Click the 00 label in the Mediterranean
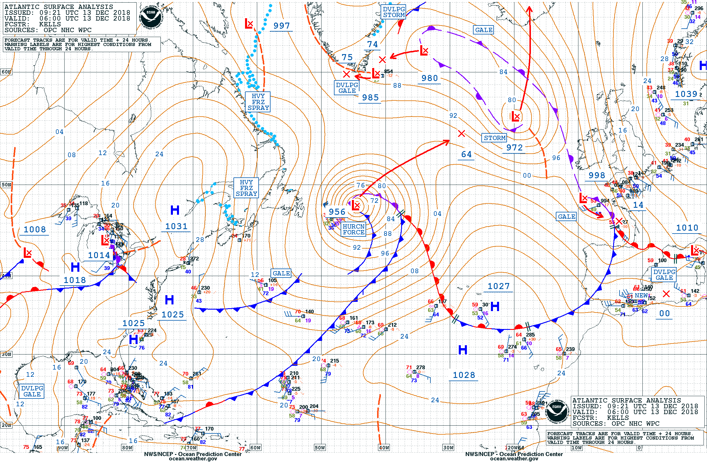The height and width of the screenshot is (463, 707). pos(664,313)
